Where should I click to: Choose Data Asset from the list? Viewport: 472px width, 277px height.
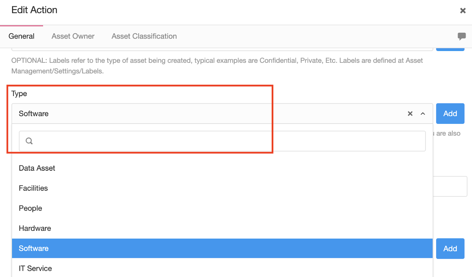point(222,168)
